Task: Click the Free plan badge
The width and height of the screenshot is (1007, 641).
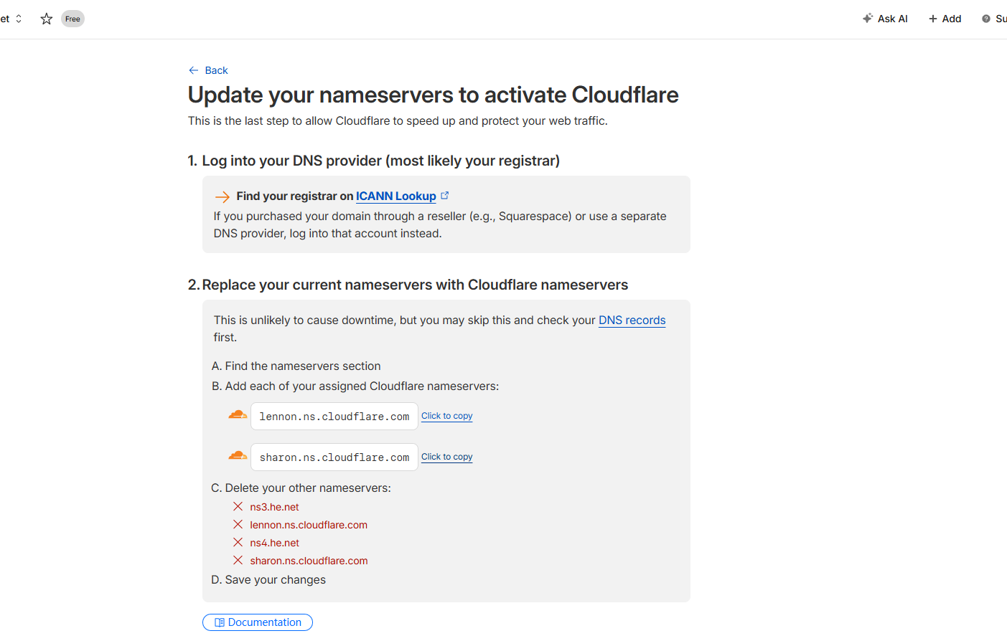Action: pyautogui.click(x=72, y=19)
